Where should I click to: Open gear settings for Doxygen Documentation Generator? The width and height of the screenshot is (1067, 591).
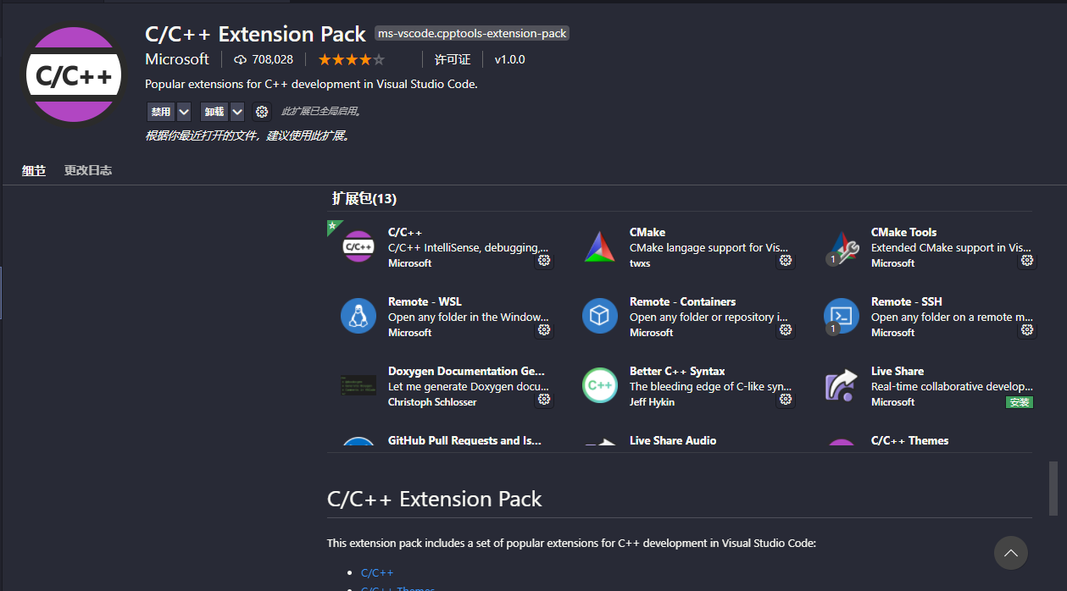[544, 400]
